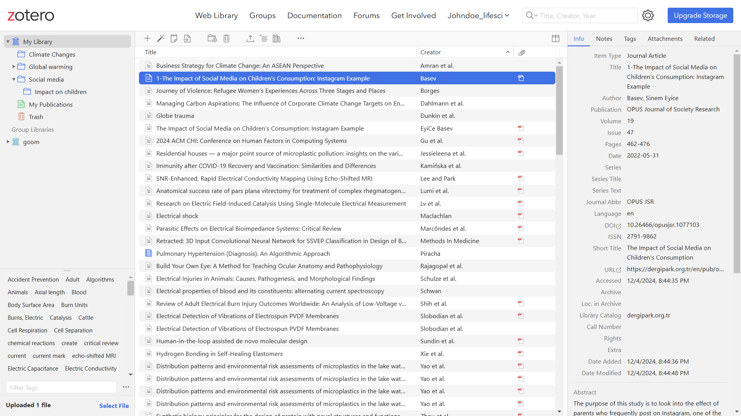This screenshot has width=741, height=416.
Task: Create a bibliography from selected item
Action: click(x=264, y=39)
